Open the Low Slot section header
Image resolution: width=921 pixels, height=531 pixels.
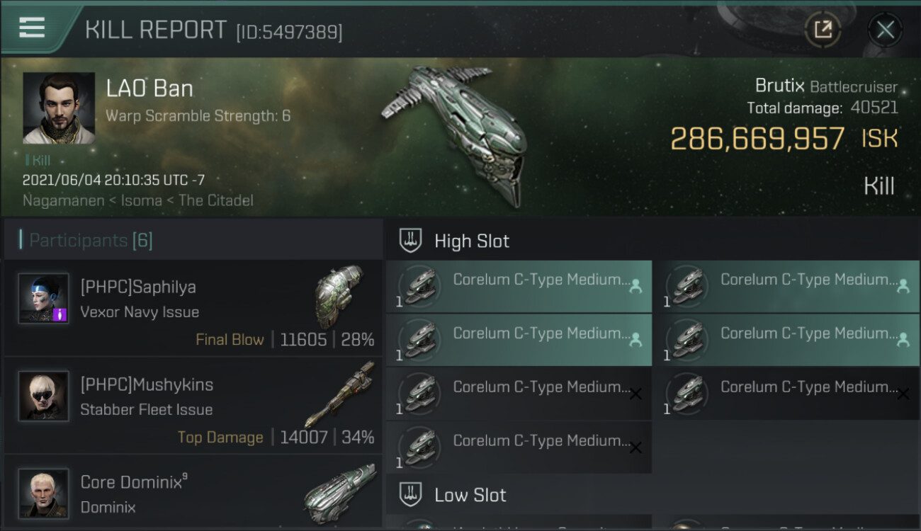(470, 495)
